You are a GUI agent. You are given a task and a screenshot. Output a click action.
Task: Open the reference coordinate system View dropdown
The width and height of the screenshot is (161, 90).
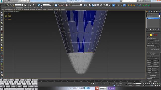pos(46,5)
